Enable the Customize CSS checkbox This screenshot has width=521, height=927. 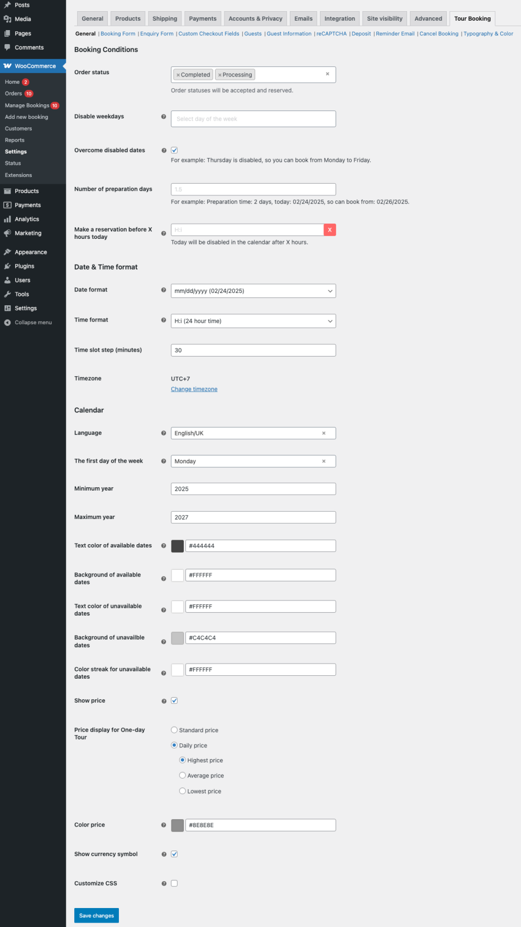coord(174,883)
